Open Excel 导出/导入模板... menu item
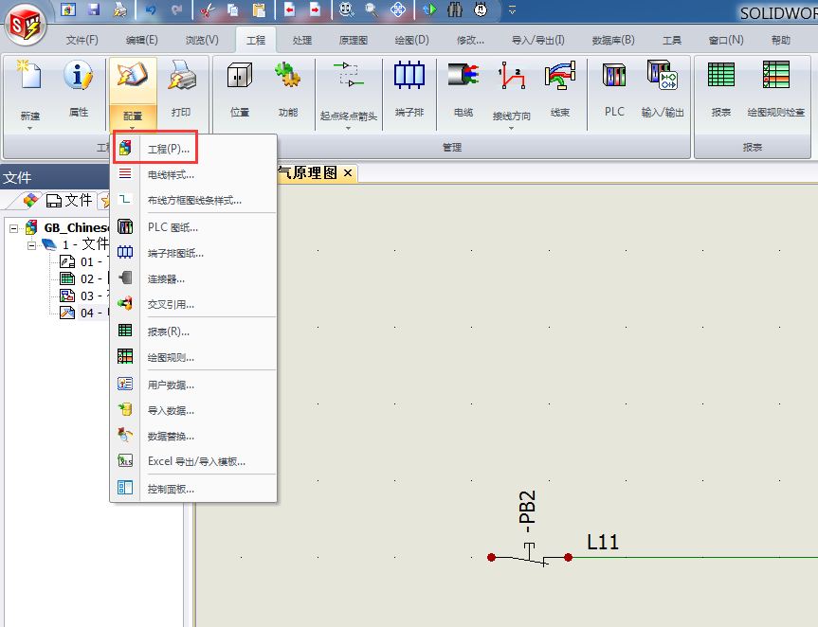 tap(196, 461)
